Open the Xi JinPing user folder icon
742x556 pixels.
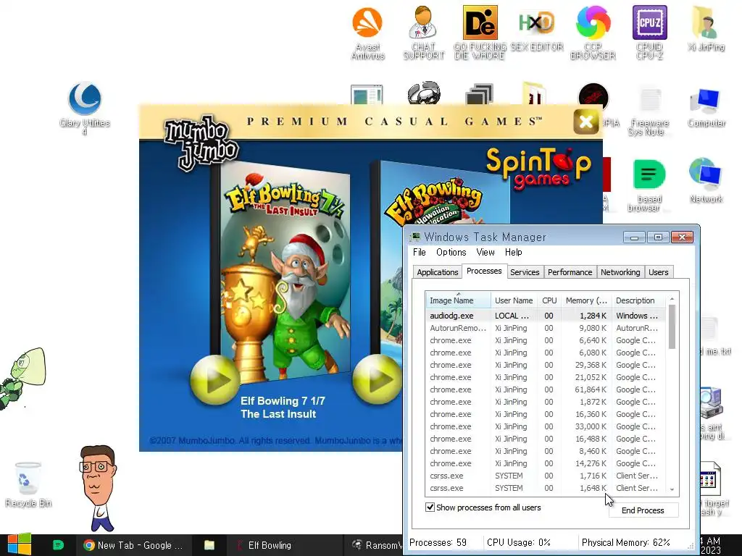(x=706, y=28)
